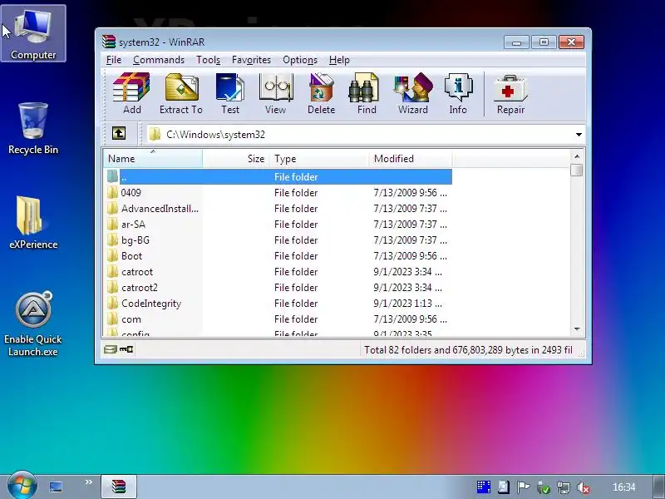Select the com folder
The image size is (665, 499).
[278, 319]
